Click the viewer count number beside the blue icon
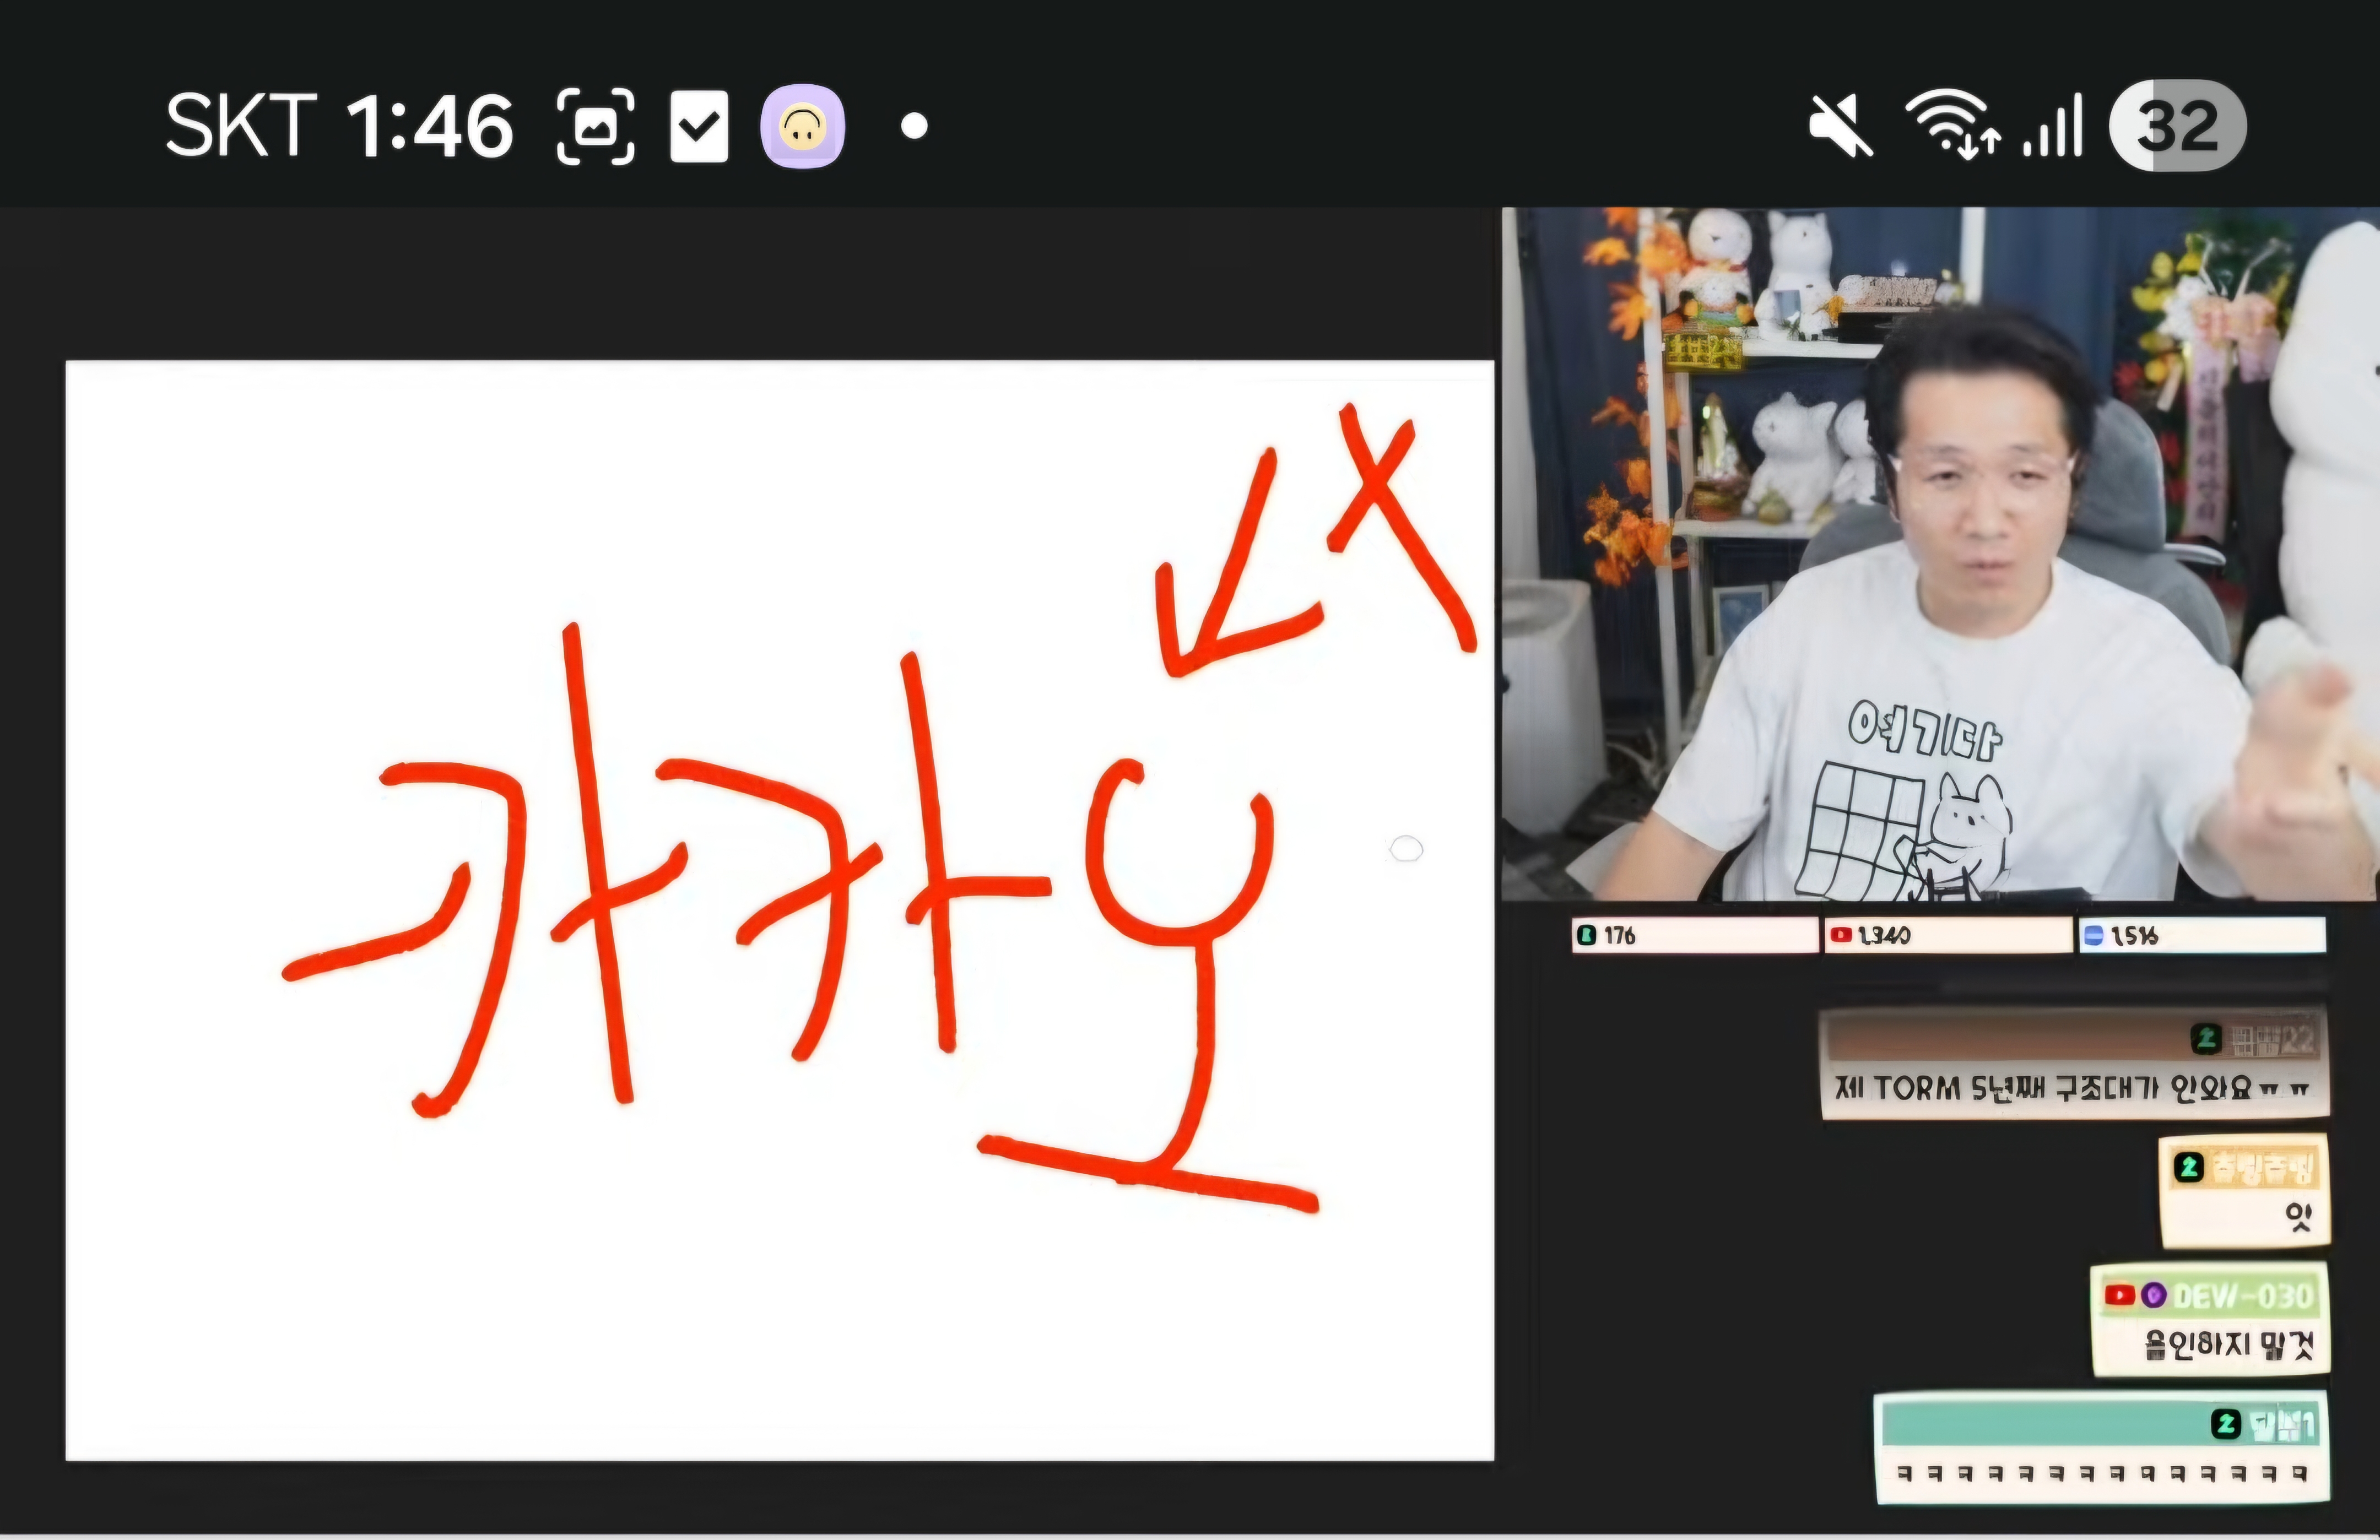 (x=2134, y=936)
